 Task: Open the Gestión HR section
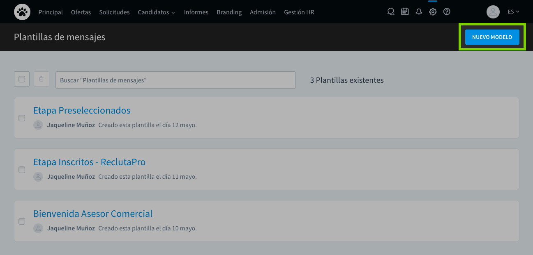[x=299, y=12]
